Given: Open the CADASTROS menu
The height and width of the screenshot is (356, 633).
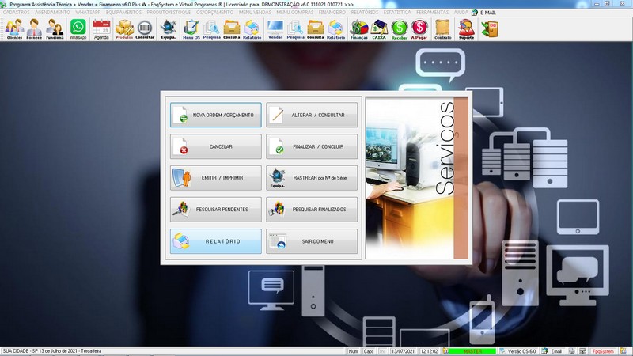Looking at the screenshot, I should click(16, 13).
